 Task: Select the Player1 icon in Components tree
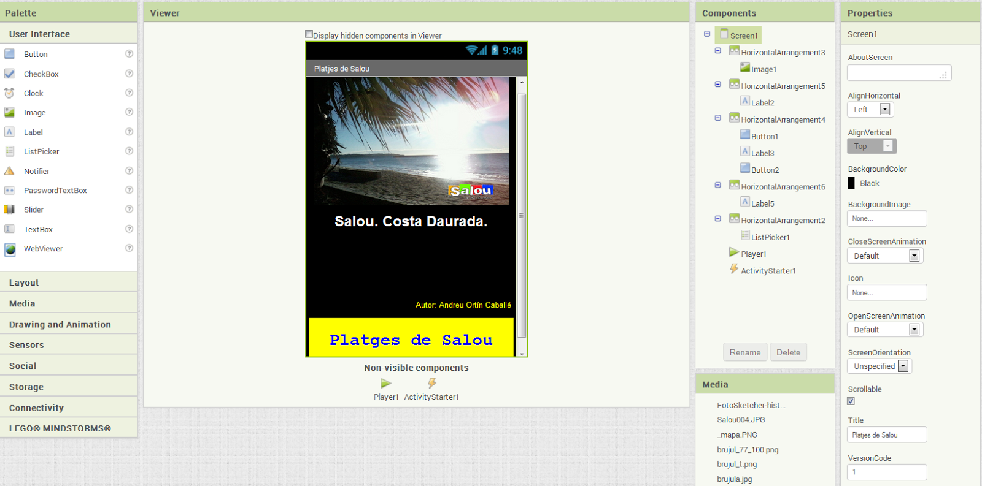click(734, 252)
